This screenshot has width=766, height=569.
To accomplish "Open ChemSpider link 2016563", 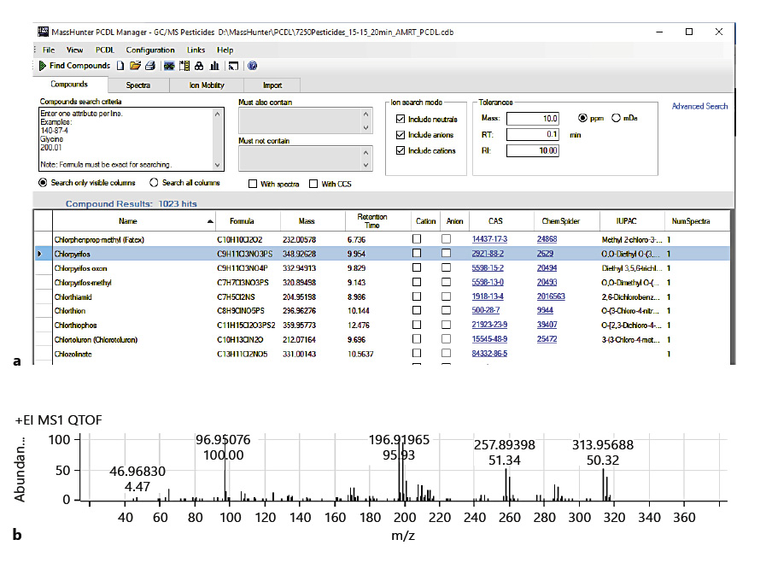I will pos(551,296).
